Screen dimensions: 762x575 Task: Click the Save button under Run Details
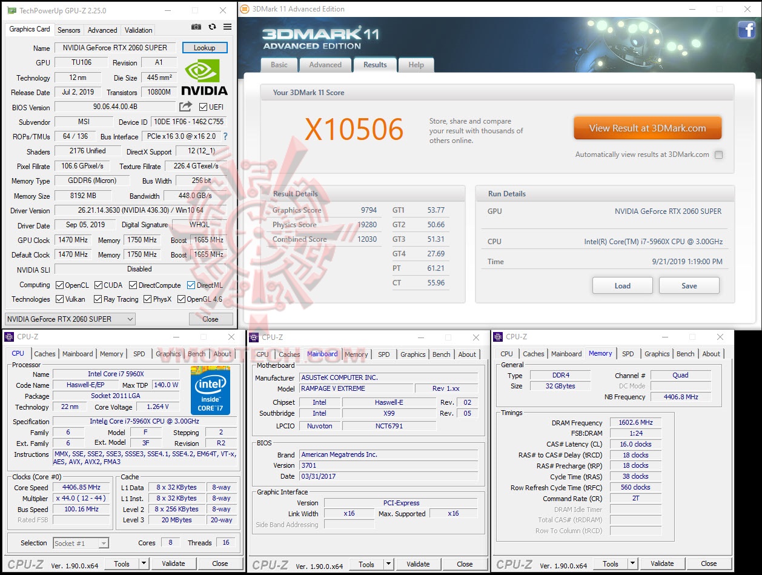click(689, 285)
